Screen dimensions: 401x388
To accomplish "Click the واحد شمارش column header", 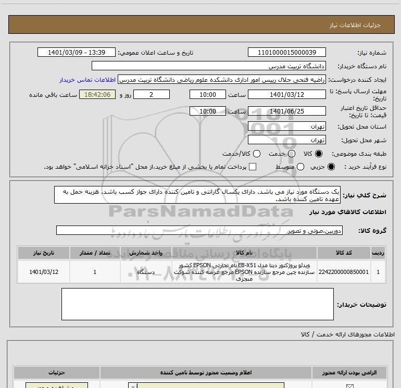I will point(146,253).
